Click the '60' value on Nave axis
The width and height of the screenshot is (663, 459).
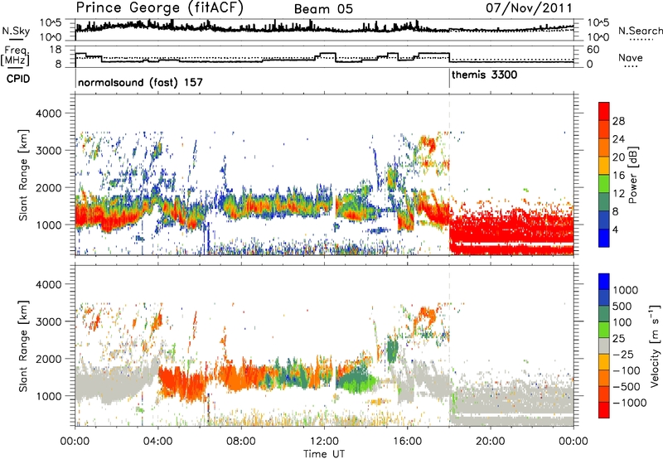[x=593, y=50]
